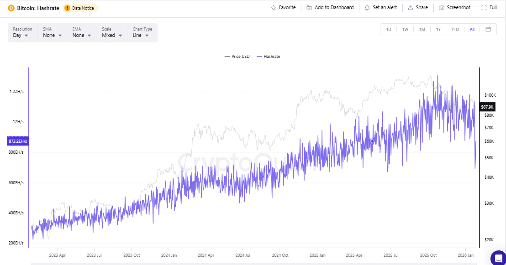The width and height of the screenshot is (506, 265).
Task: Select the 1Y time range
Action: [x=438, y=30]
